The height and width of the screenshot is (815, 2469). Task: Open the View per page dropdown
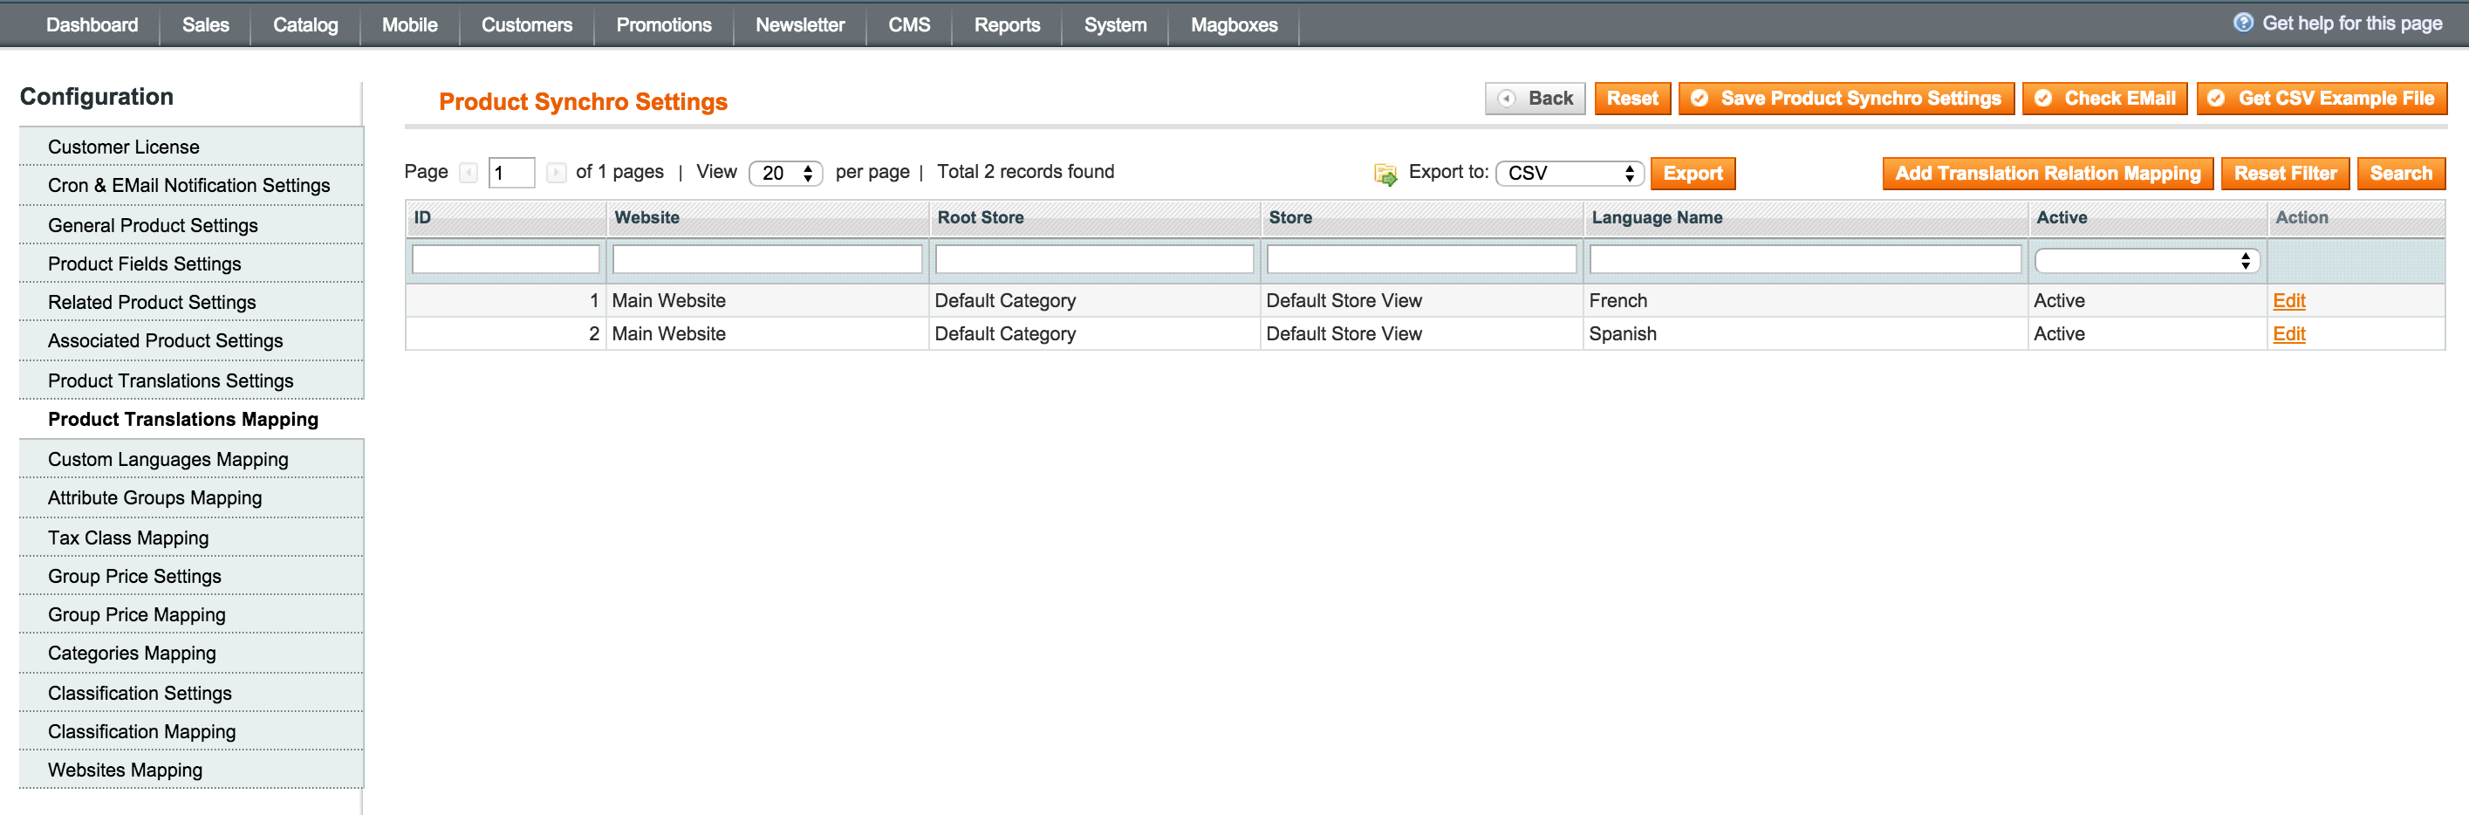[x=785, y=173]
